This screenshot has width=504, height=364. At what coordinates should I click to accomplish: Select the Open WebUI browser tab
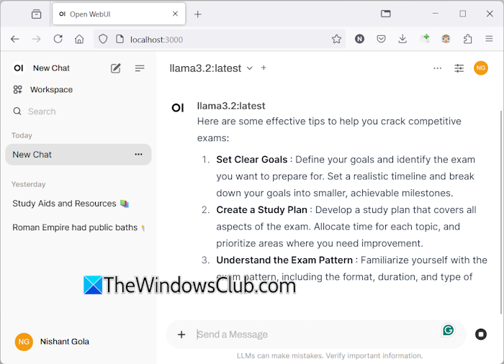[119, 14]
